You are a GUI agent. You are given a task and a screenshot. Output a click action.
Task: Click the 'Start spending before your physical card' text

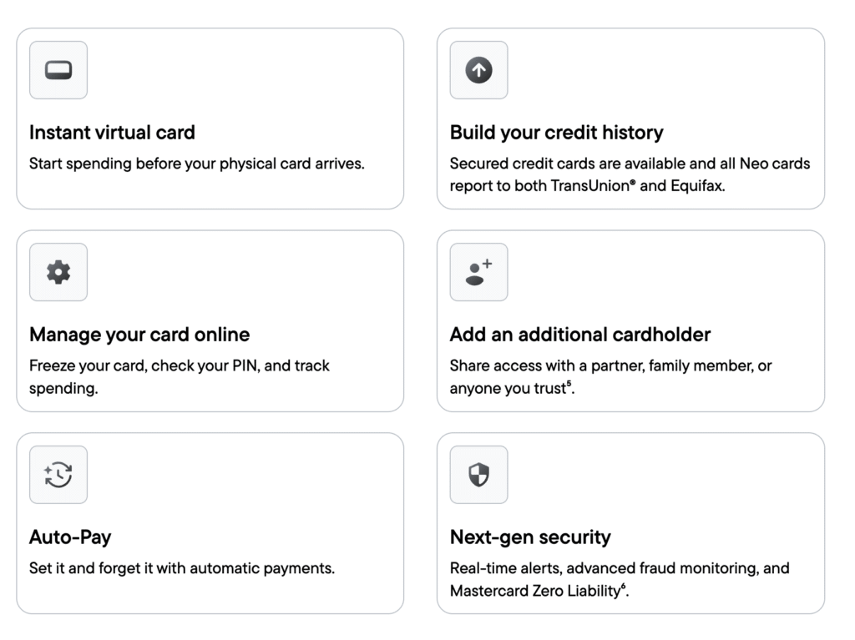(x=197, y=164)
